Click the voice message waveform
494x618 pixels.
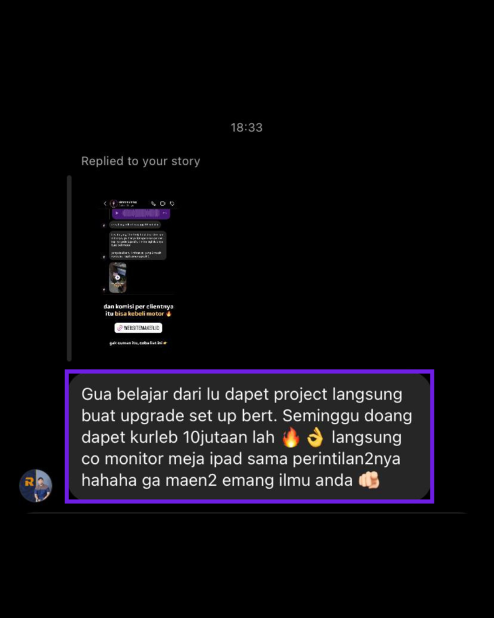141,213
